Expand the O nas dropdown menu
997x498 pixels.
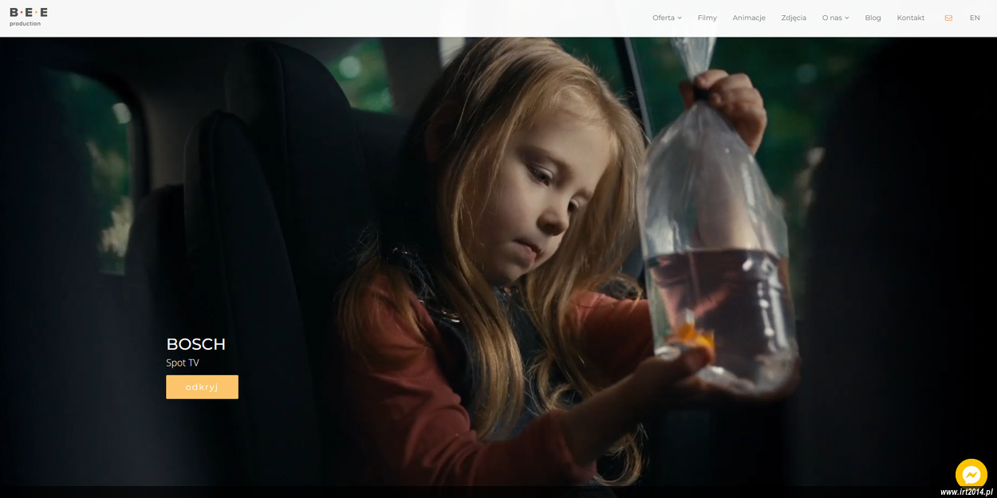coord(835,18)
